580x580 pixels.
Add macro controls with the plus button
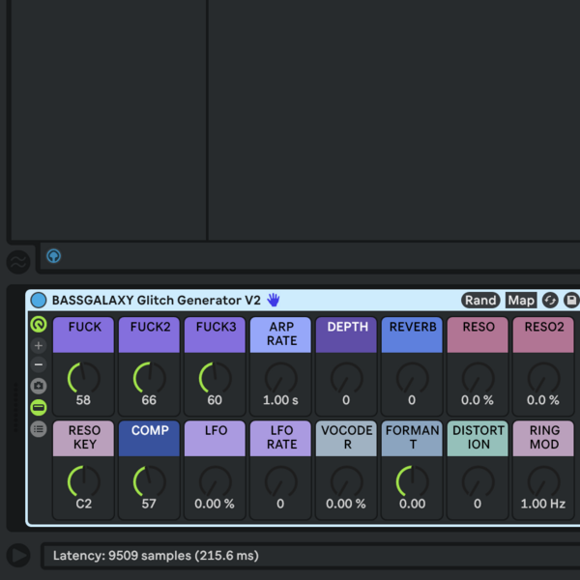click(39, 345)
